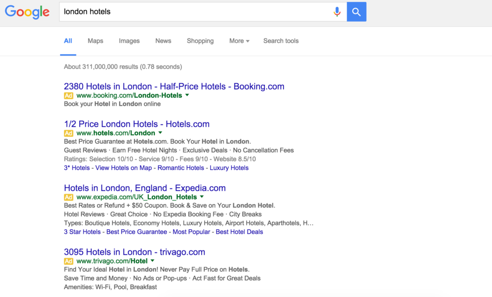The height and width of the screenshot is (297, 492).
Task: Select the All results tab
Action: click(x=68, y=41)
